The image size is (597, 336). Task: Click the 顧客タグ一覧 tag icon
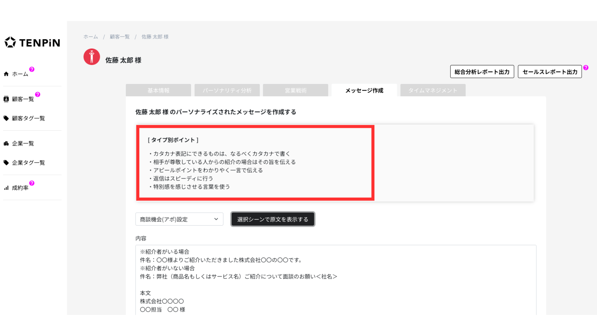click(x=6, y=118)
